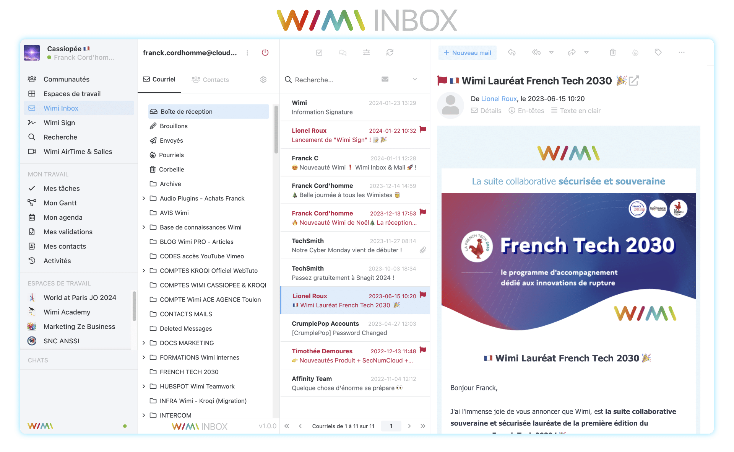734x452 pixels.
Task: Expand the Audio Plugins - Achats Franck folder
Action: click(144, 198)
